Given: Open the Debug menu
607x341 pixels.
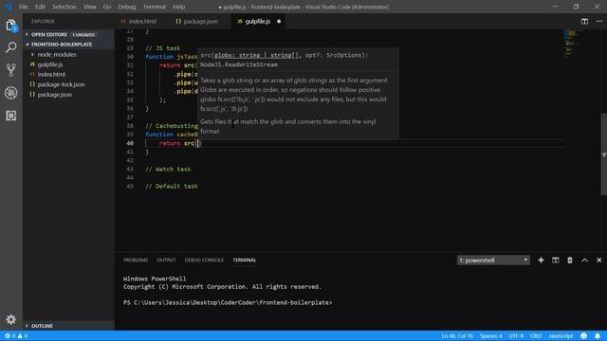Looking at the screenshot, I should 126,7.
